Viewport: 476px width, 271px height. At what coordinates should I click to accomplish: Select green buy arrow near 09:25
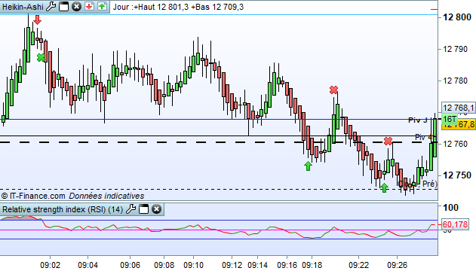tap(384, 187)
